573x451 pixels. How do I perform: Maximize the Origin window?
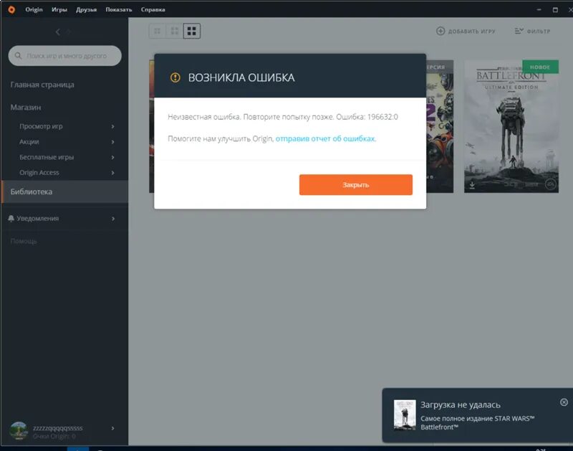point(555,10)
